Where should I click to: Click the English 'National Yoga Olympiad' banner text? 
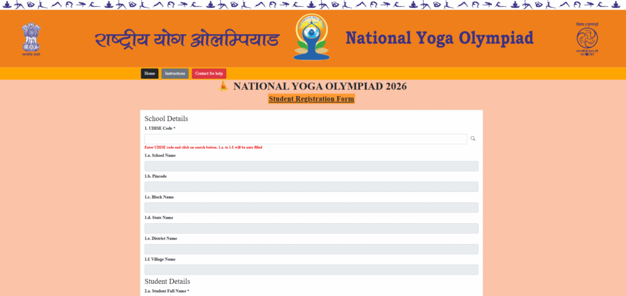tap(440, 38)
